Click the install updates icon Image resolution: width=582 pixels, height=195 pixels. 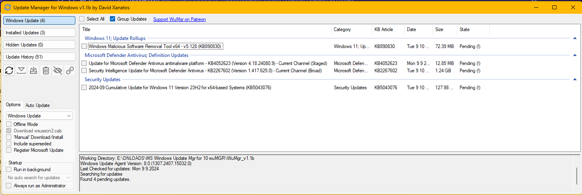pyautogui.click(x=34, y=71)
